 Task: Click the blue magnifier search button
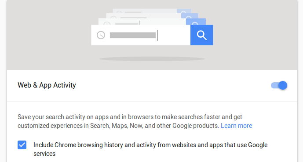(x=202, y=35)
